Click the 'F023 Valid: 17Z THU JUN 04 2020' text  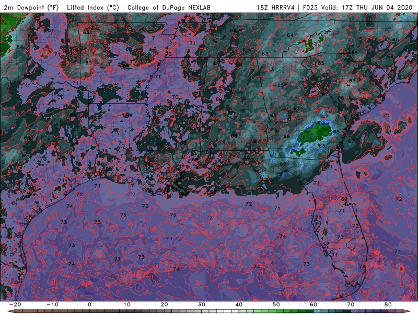pyautogui.click(x=358, y=7)
